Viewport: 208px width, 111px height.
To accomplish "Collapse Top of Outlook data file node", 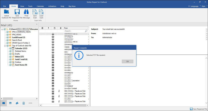I will (5, 46).
